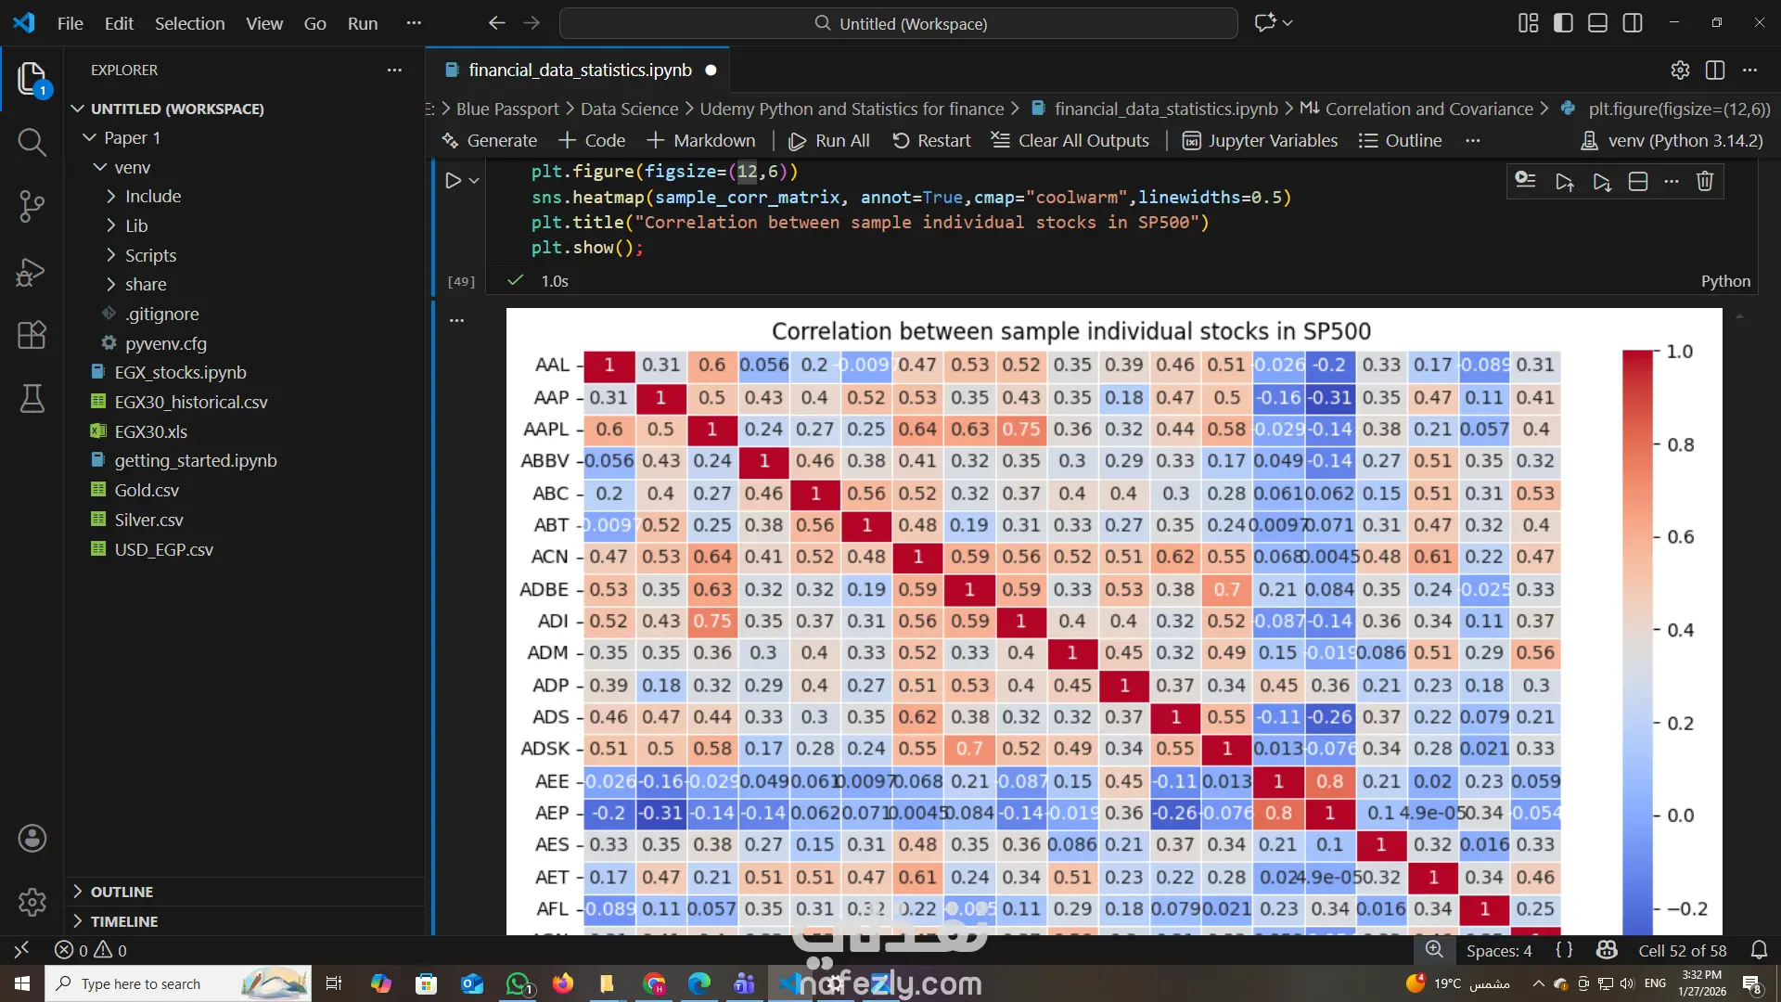This screenshot has width=1781, height=1002.
Task: Split the notebook cell
Action: (1638, 181)
